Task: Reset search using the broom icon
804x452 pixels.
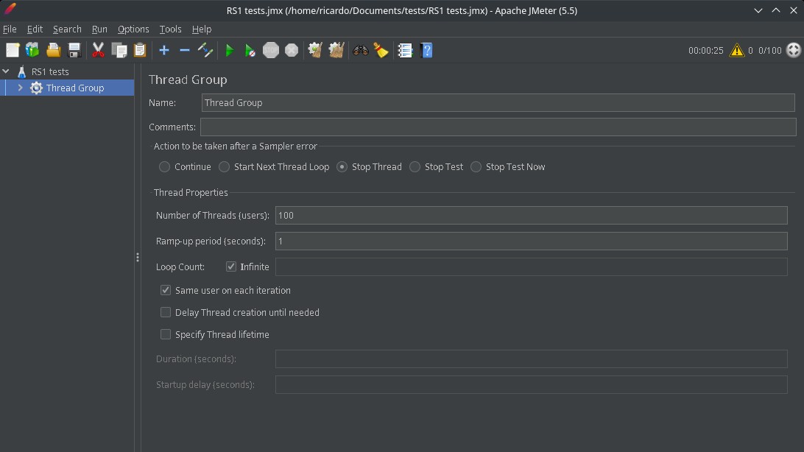Action: coord(381,50)
